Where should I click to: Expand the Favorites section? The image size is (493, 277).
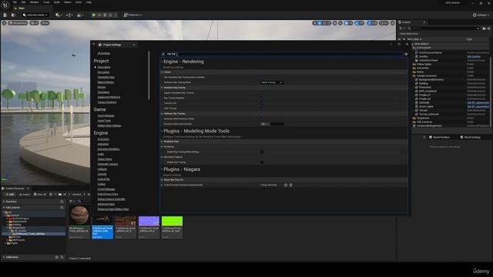(4, 202)
